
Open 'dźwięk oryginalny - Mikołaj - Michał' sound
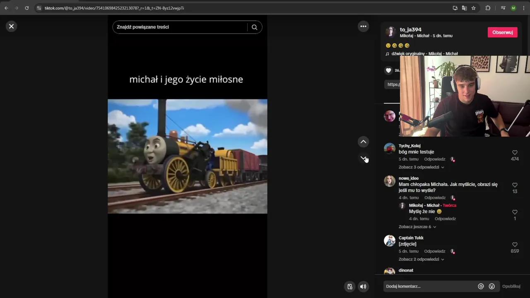pos(424,54)
